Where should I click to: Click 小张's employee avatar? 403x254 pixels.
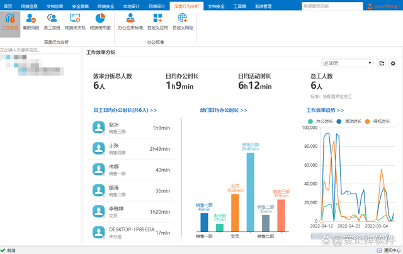pyautogui.click(x=99, y=148)
